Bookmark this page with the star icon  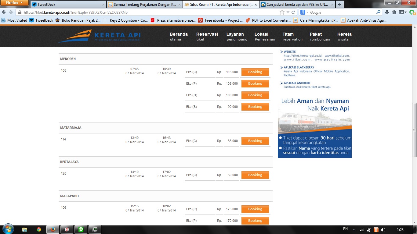pyautogui.click(x=282, y=12)
